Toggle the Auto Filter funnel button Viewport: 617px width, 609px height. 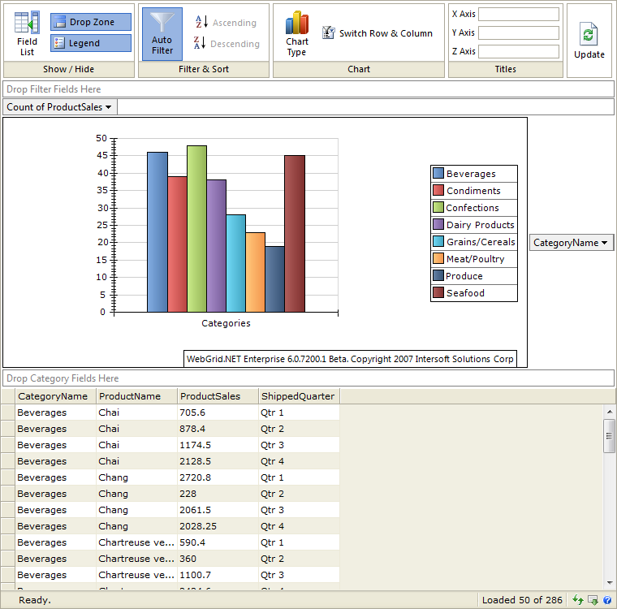tap(162, 33)
